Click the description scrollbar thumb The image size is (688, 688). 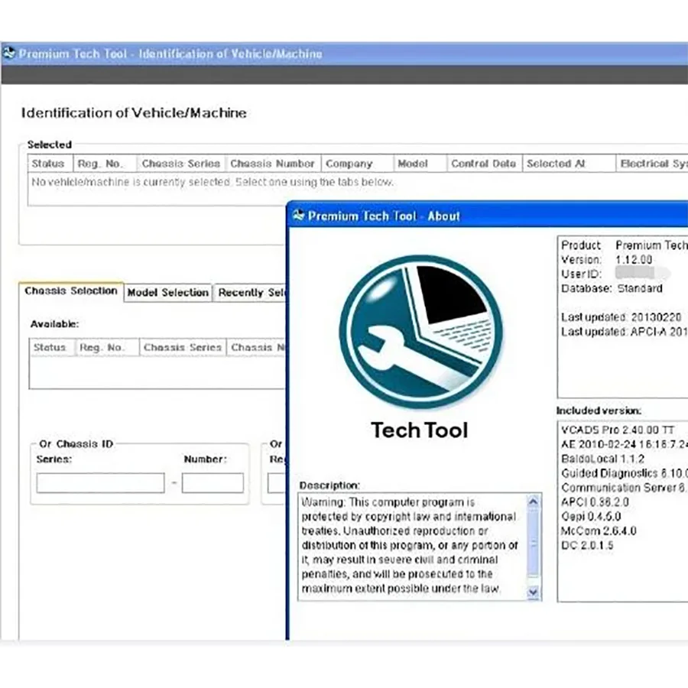tap(533, 543)
